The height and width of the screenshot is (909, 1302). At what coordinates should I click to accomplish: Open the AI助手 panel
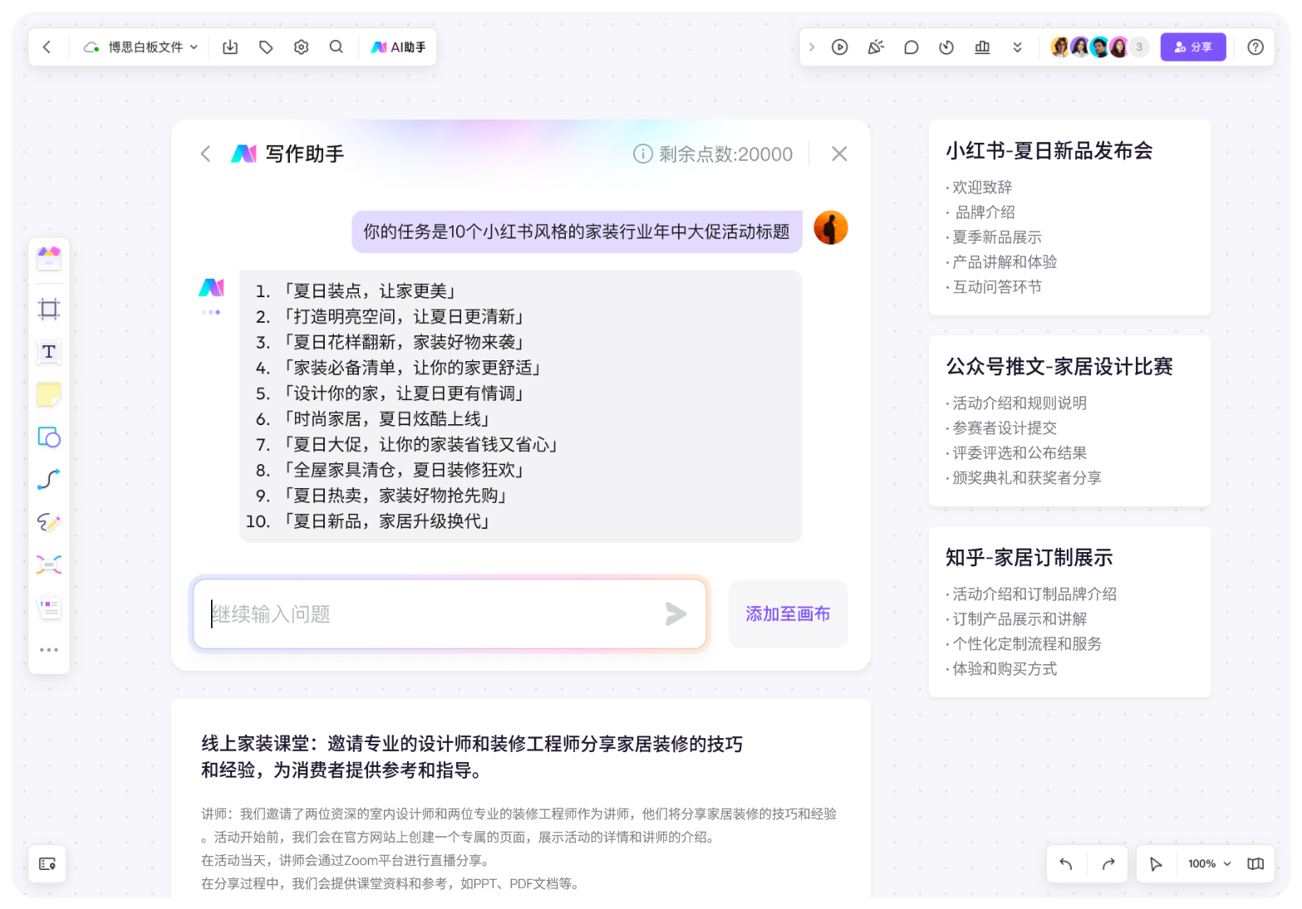pos(398,47)
